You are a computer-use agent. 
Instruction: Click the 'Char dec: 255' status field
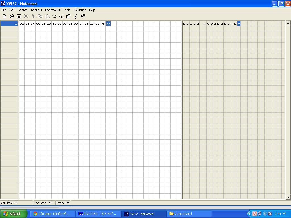coord(44,203)
